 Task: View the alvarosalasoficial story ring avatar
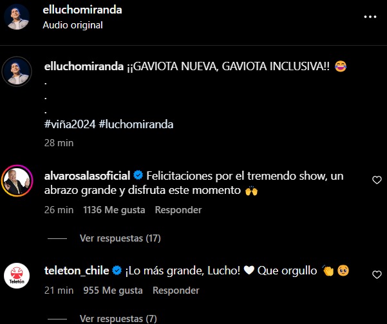[17, 181]
